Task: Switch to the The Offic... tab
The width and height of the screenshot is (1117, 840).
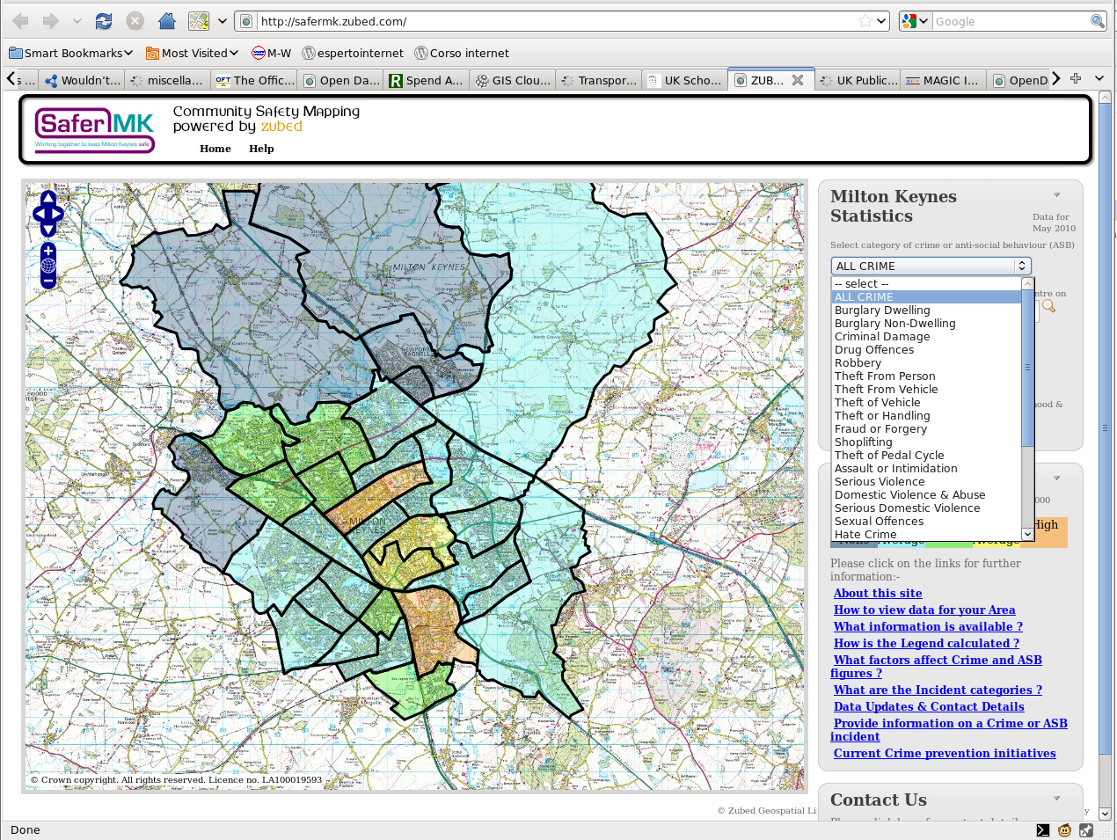Action: [255, 80]
